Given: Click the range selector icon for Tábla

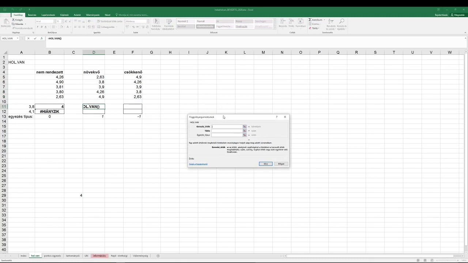Looking at the screenshot, I should click(x=245, y=131).
